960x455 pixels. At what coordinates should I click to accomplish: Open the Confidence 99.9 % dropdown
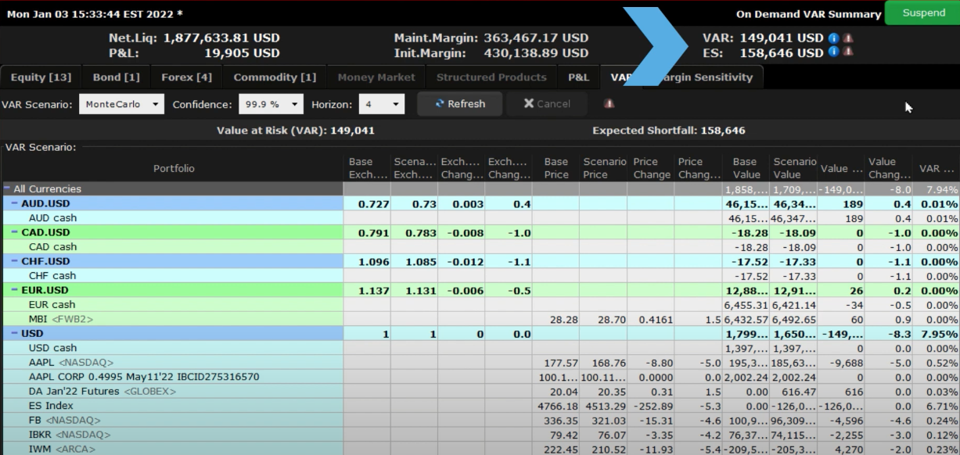click(x=271, y=104)
